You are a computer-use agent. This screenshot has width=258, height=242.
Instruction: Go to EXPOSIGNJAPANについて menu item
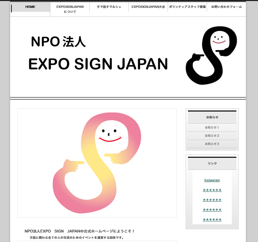[70, 9]
